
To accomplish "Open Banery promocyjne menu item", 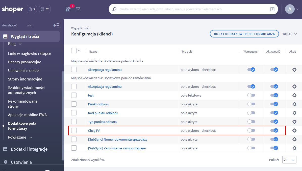I will pos(24,62).
